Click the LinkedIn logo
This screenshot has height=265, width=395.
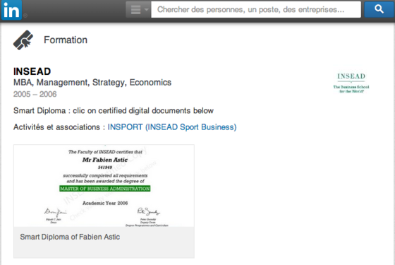tap(11, 10)
